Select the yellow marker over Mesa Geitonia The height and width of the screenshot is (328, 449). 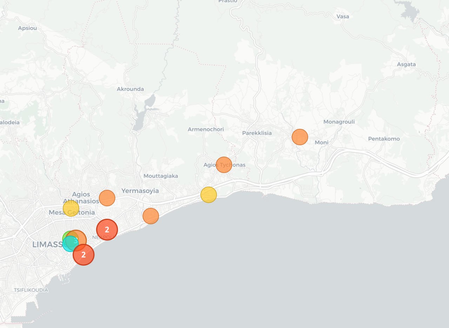tap(71, 208)
